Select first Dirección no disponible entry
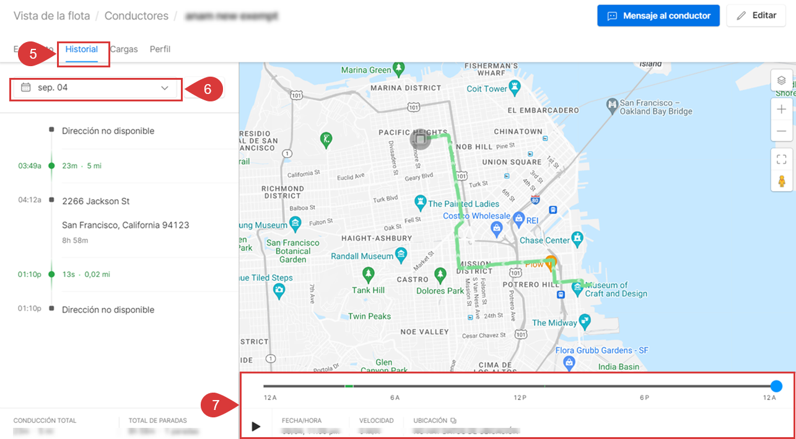Viewport: 796px width, 439px height. click(108, 131)
